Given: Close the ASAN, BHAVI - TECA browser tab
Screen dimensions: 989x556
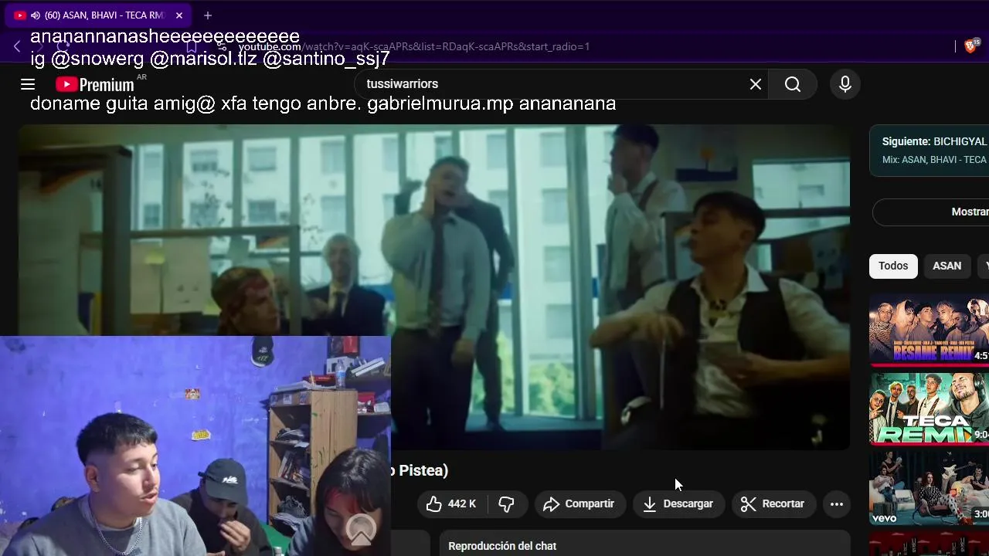Looking at the screenshot, I should pos(179,15).
